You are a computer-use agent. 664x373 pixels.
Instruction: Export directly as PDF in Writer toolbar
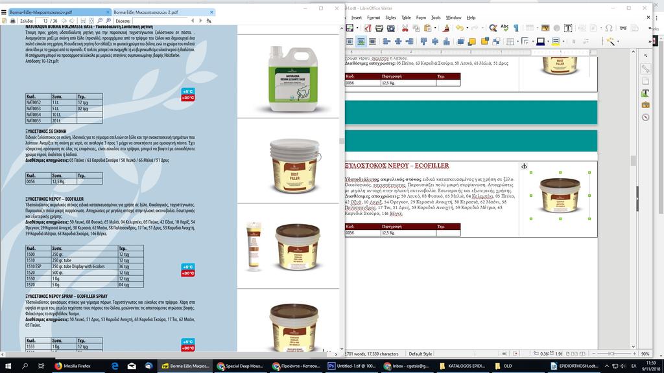(x=367, y=28)
